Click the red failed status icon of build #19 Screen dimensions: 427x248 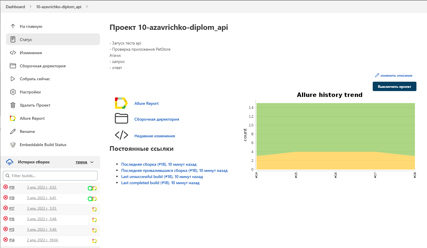click(6, 187)
